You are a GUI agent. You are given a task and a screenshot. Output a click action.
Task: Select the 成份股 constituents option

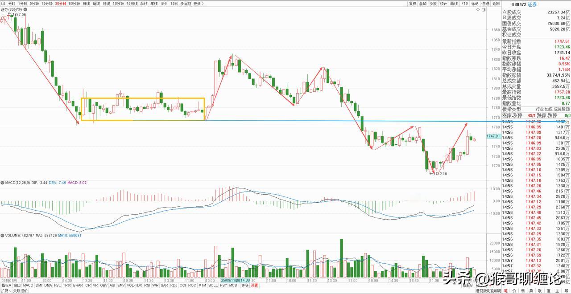click(x=561, y=109)
